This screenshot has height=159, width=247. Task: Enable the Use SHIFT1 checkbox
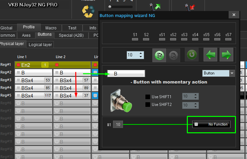(148, 97)
